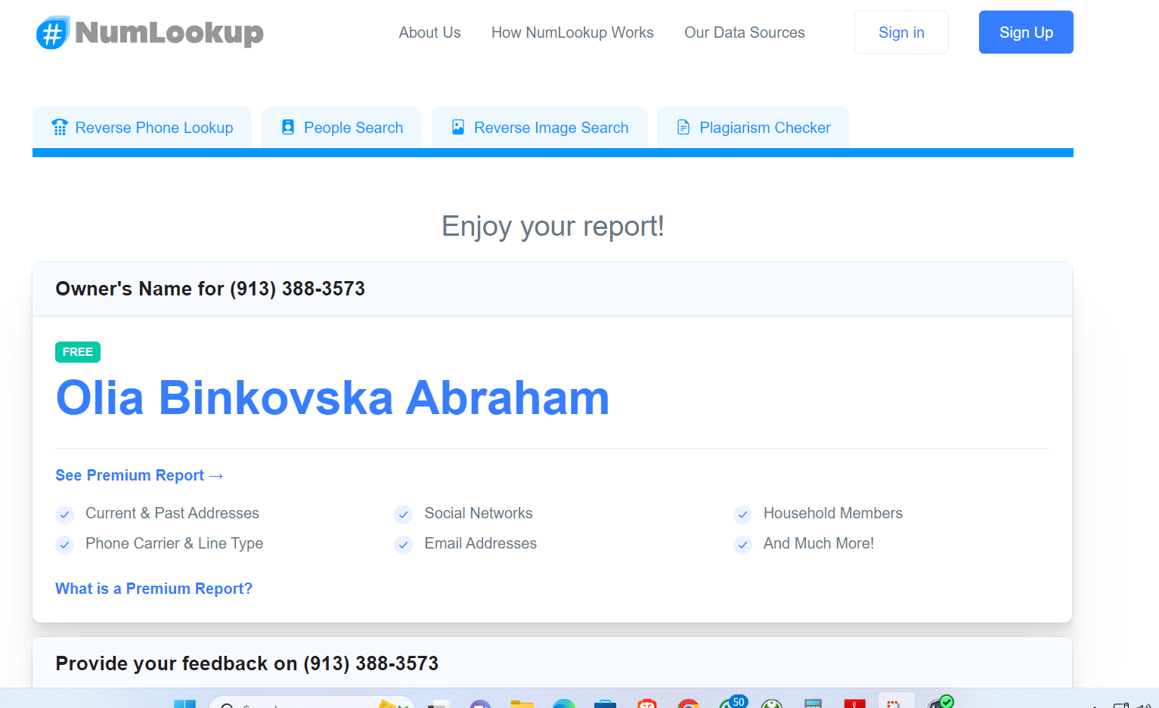1159x708 pixels.
Task: Click the NumLookup hashtag logo icon
Action: click(x=53, y=32)
